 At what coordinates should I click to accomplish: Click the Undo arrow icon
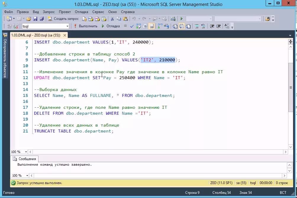point(134,19)
